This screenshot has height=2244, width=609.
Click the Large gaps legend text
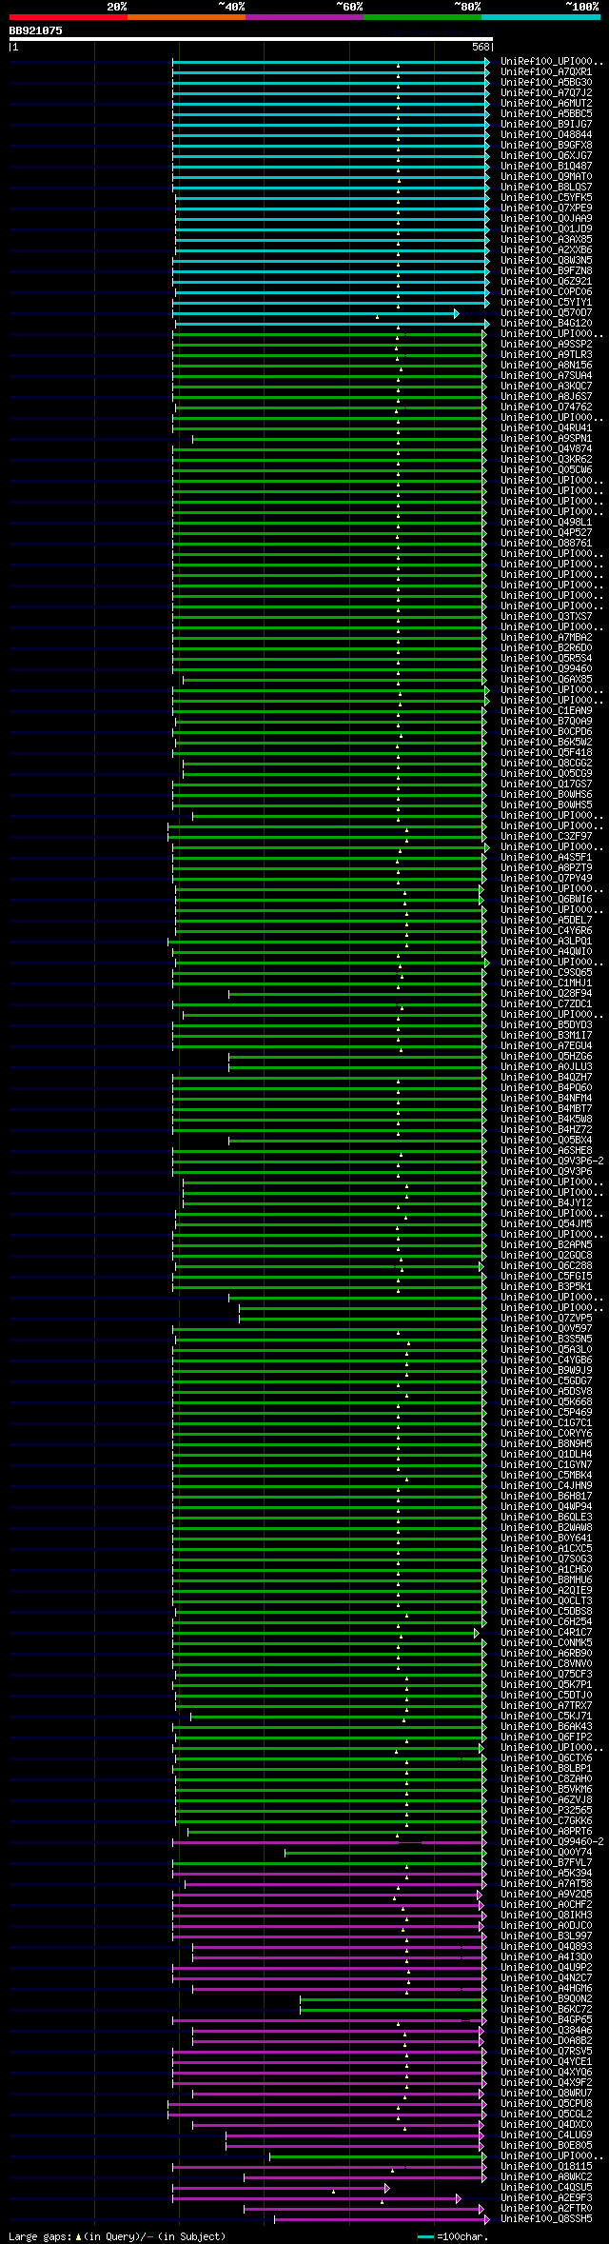117,2236
